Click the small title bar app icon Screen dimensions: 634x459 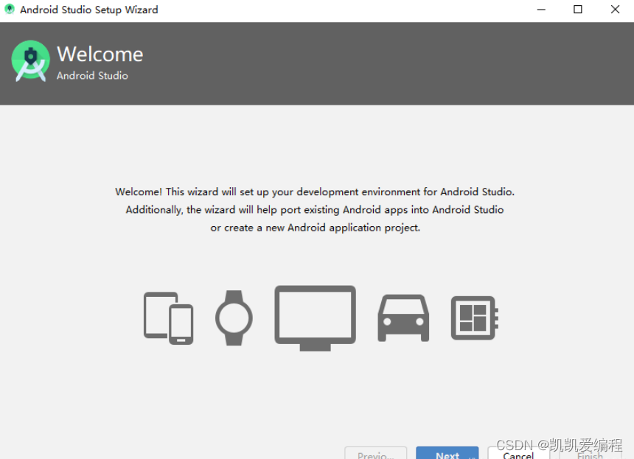pos(10,10)
